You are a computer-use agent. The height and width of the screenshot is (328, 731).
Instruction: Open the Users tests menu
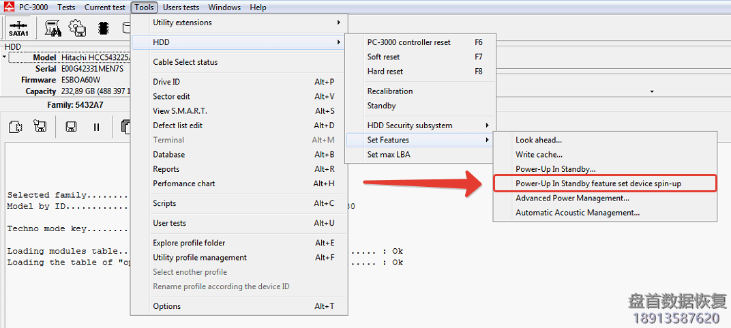click(181, 8)
